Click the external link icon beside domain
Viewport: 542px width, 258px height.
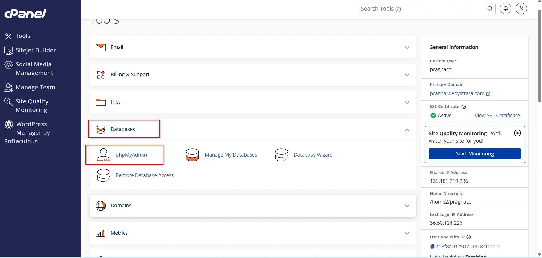488,94
